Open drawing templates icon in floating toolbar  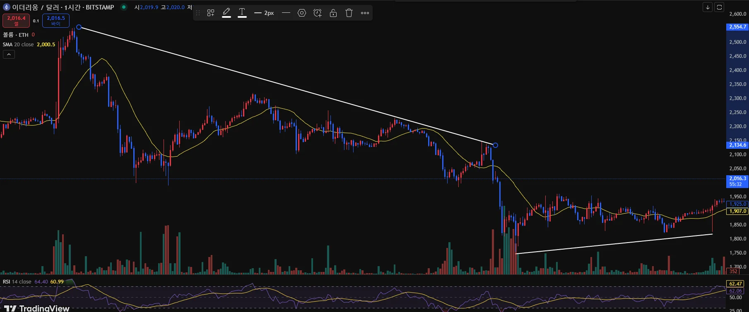(x=211, y=13)
